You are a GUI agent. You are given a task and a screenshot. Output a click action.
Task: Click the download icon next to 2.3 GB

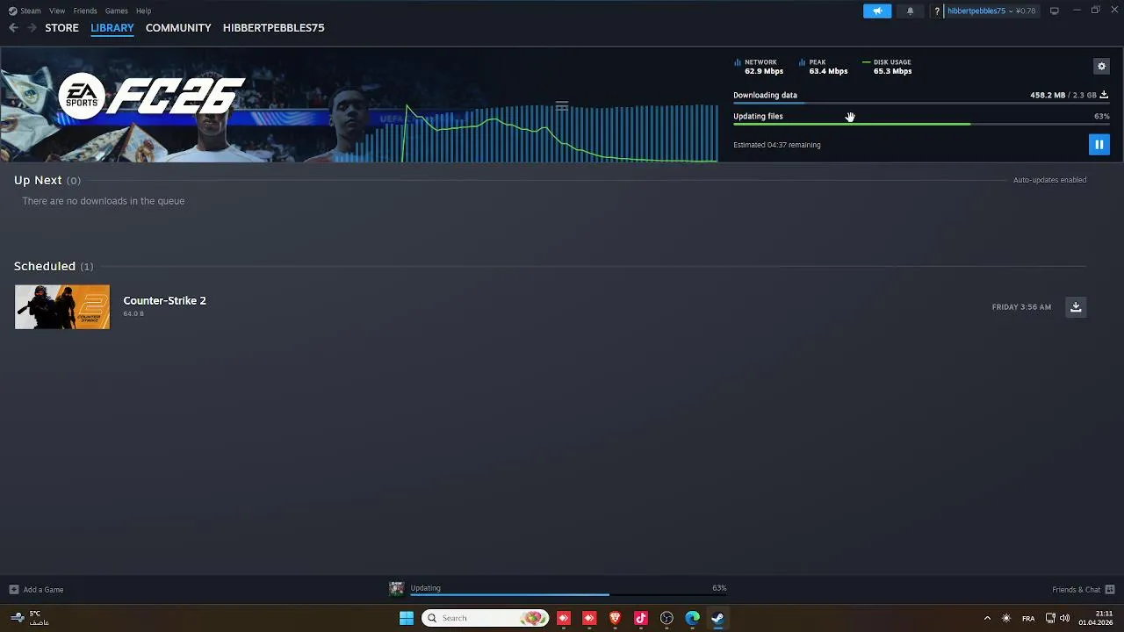1104,95
